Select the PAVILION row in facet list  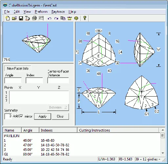coord(81,136)
